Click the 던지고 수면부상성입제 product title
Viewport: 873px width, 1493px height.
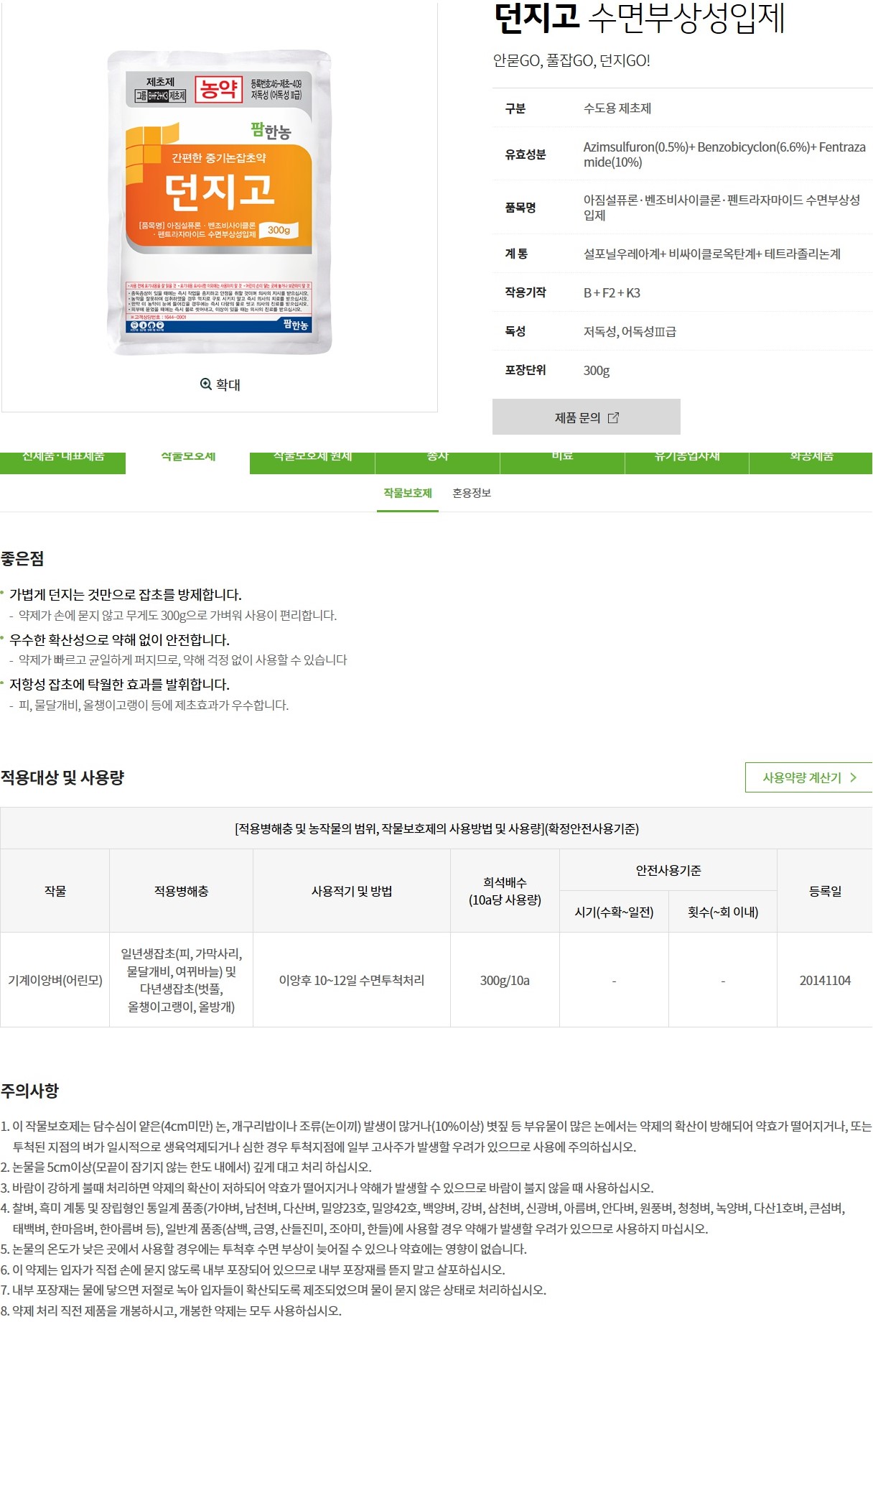639,19
